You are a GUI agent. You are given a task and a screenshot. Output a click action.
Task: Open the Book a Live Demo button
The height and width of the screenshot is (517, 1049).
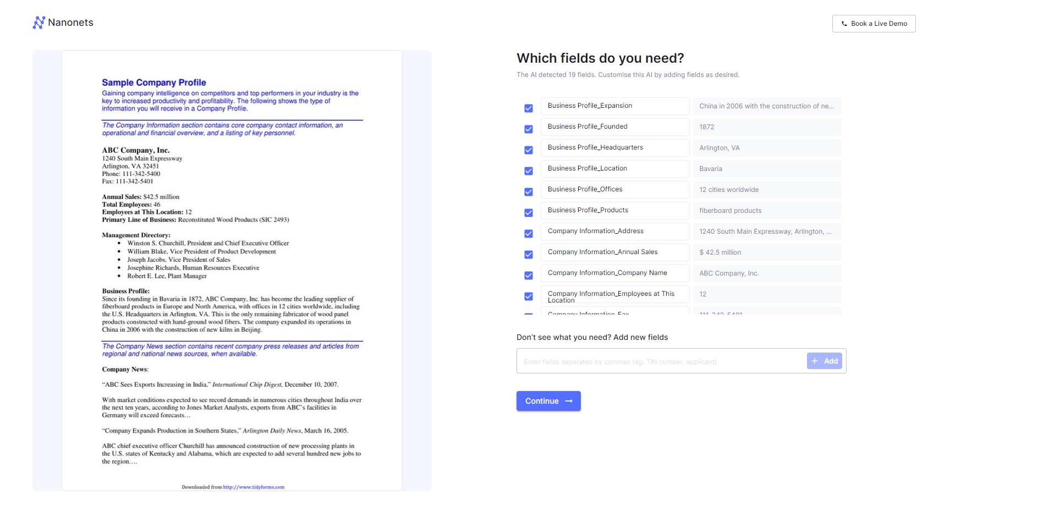874,24
